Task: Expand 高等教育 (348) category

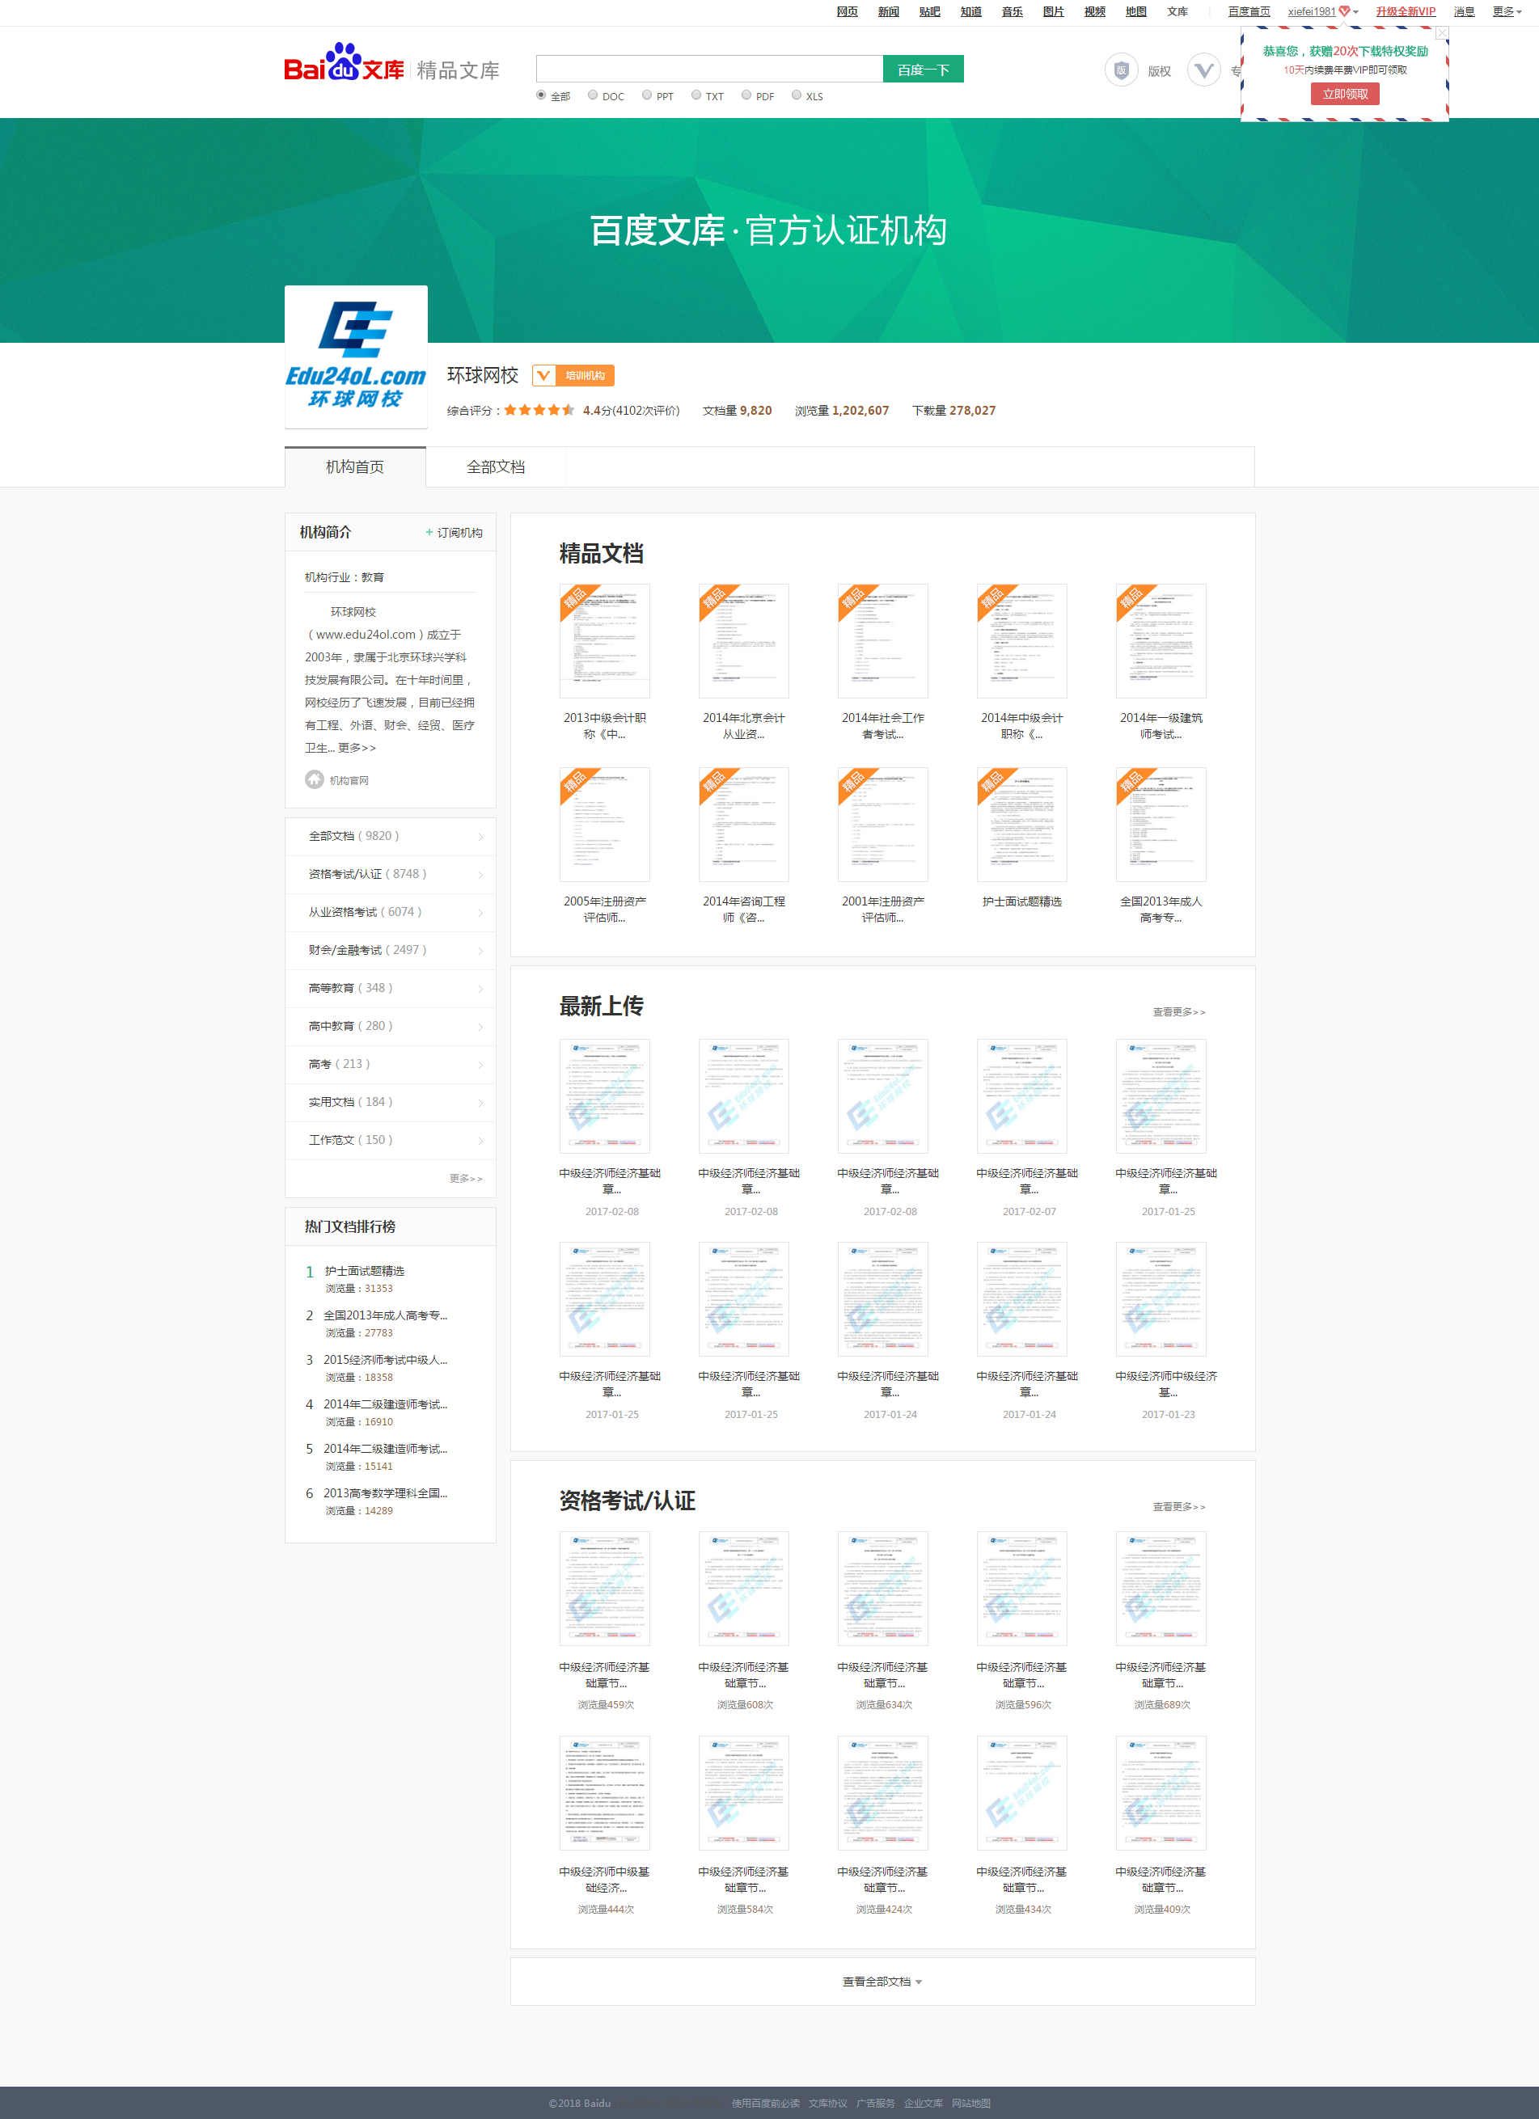Action: [391, 989]
